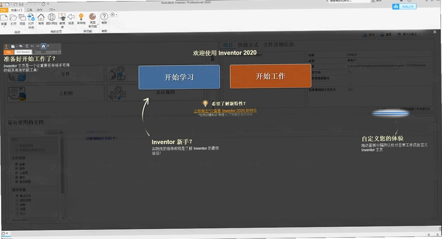Toggle the 工程图 file type checkbox
442x239 pixels.
tap(17, 173)
